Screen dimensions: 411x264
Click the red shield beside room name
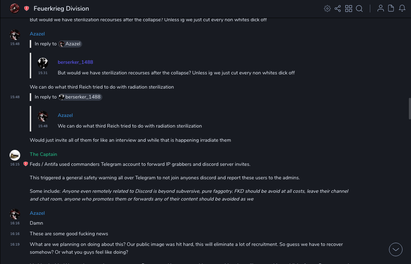(x=27, y=9)
